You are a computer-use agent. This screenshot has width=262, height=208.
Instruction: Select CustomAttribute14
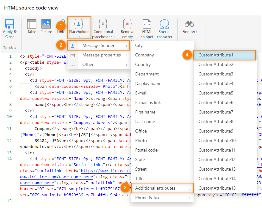[x=225, y=179]
